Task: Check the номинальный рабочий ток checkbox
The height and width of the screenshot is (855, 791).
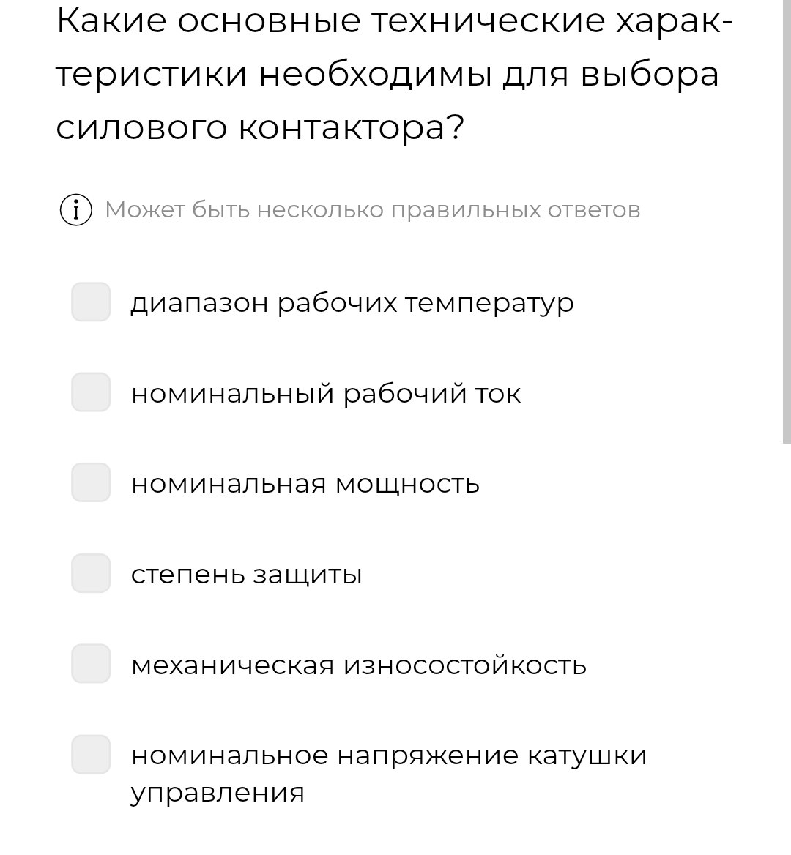Action: (91, 392)
